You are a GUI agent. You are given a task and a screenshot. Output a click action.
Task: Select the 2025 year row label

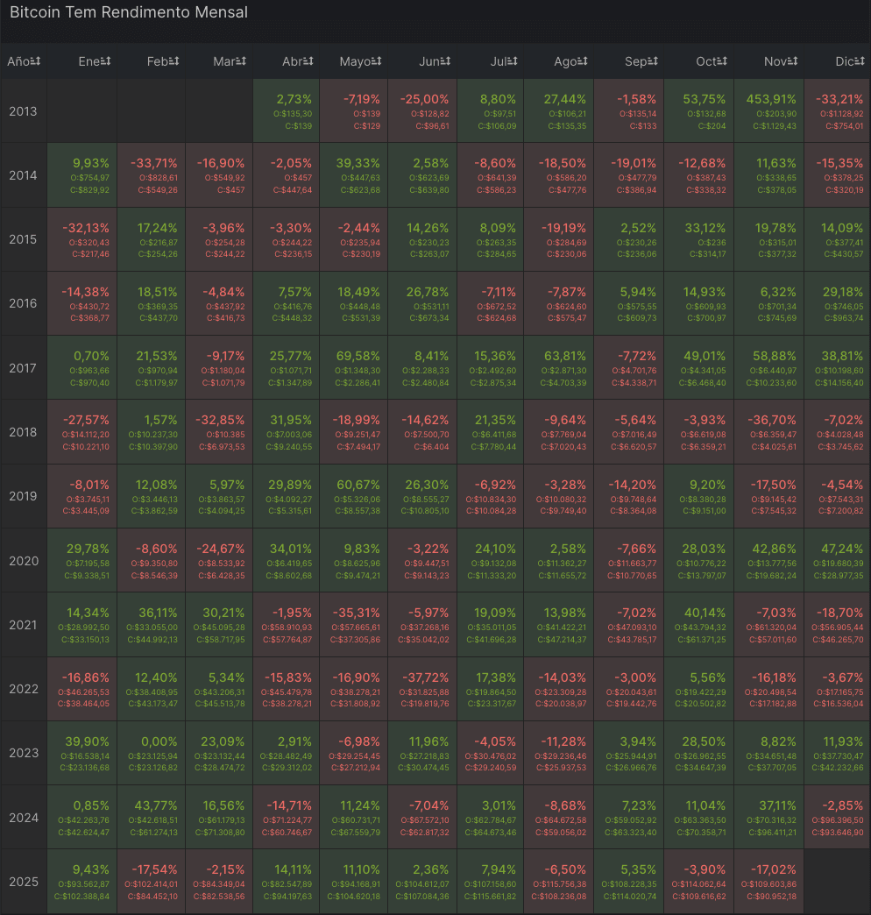click(x=24, y=882)
